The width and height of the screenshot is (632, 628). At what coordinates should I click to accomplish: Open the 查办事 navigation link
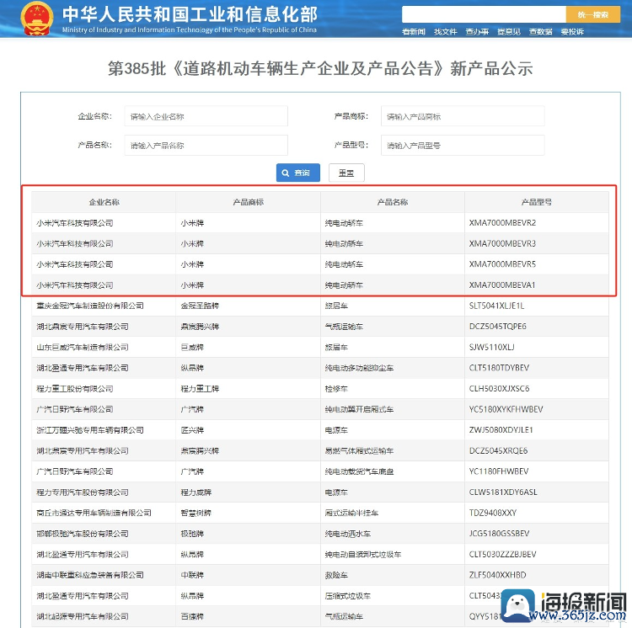click(477, 32)
